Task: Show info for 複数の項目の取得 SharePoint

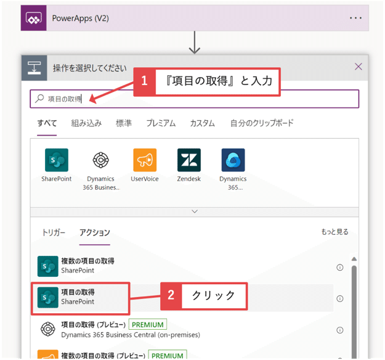Action: (x=340, y=268)
